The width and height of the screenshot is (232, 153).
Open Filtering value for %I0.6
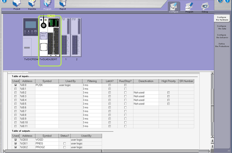(x=92, y=107)
